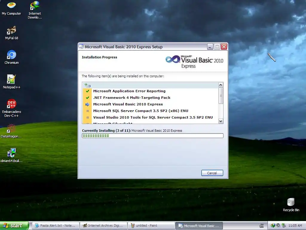
Task: Click the 11:05 AM taskbar clock
Action: pos(295,226)
